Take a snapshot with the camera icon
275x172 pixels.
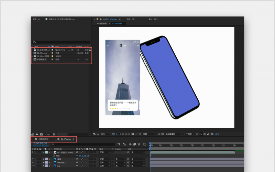(x=133, y=134)
